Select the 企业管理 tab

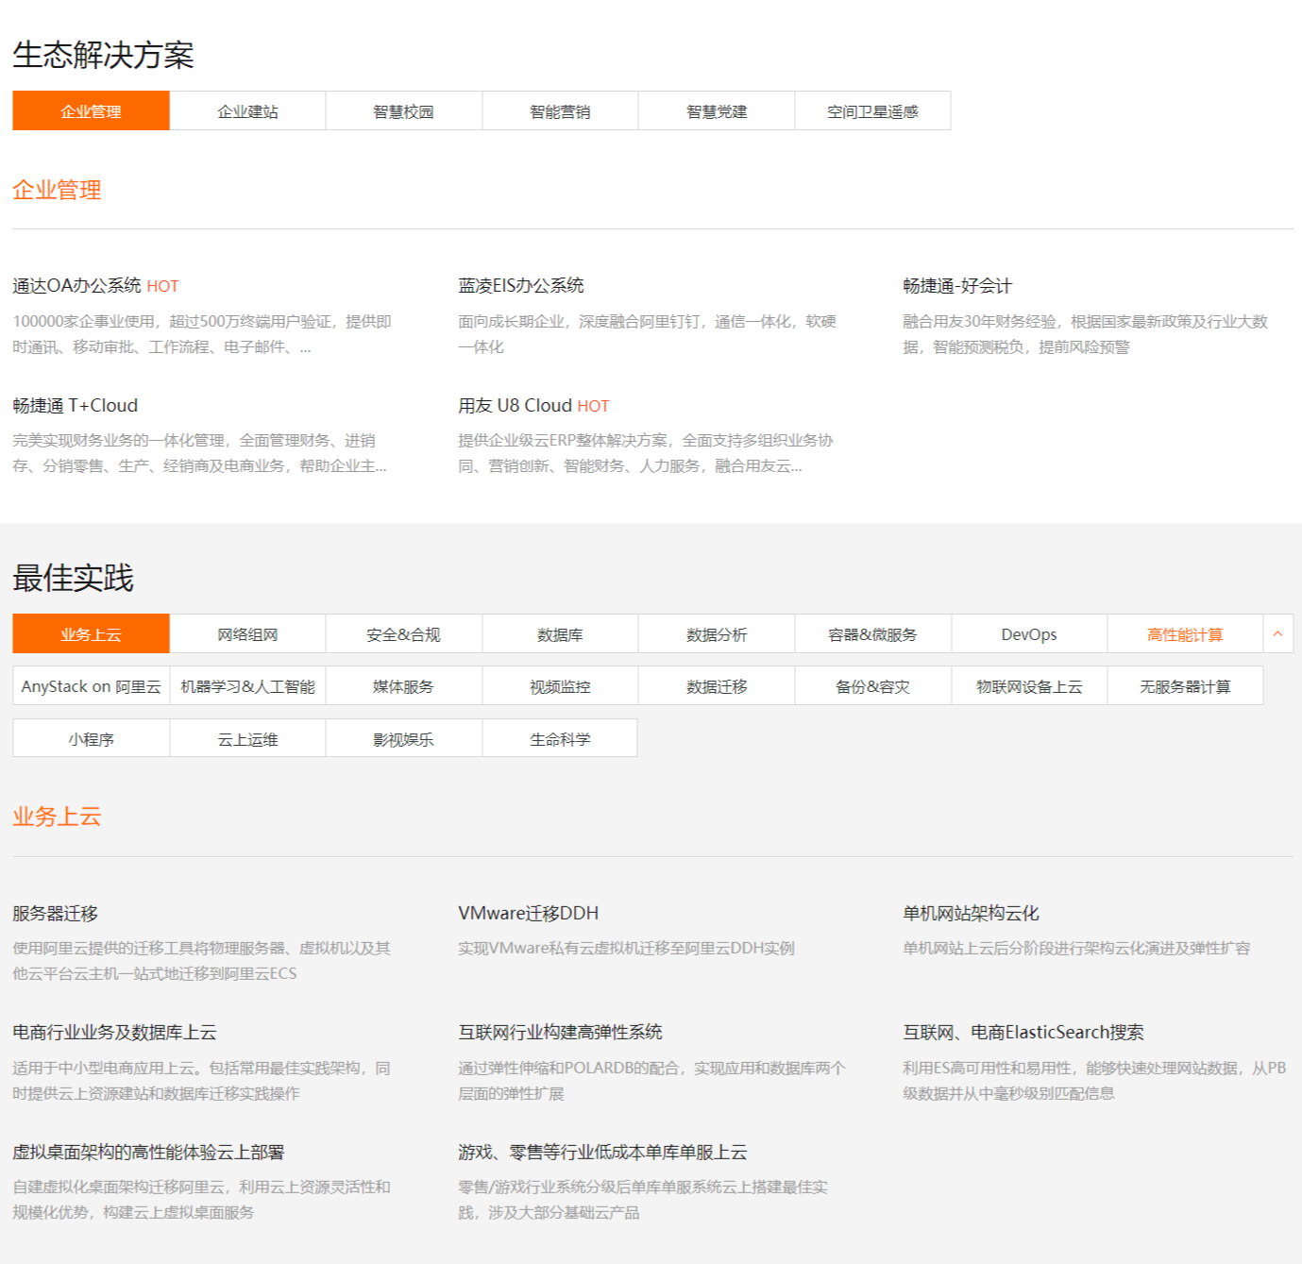point(91,111)
